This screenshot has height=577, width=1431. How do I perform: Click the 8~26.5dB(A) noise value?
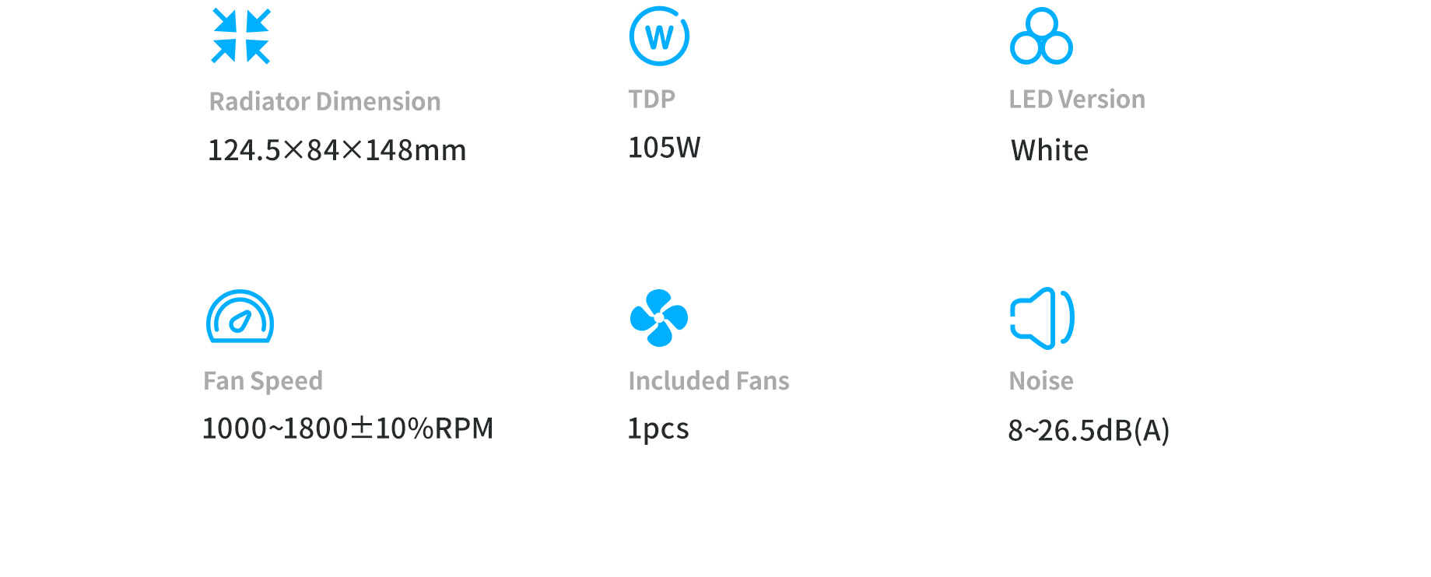click(x=1088, y=430)
